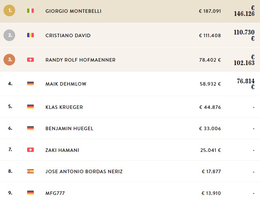
Task: Open player Cristiano David
Action: pyautogui.click(x=68, y=35)
